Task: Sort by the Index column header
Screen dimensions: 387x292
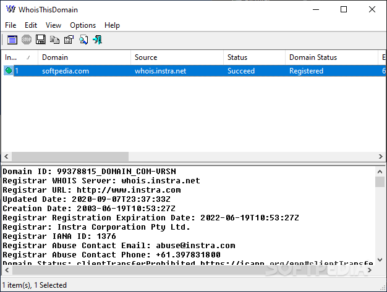Action: [x=20, y=57]
